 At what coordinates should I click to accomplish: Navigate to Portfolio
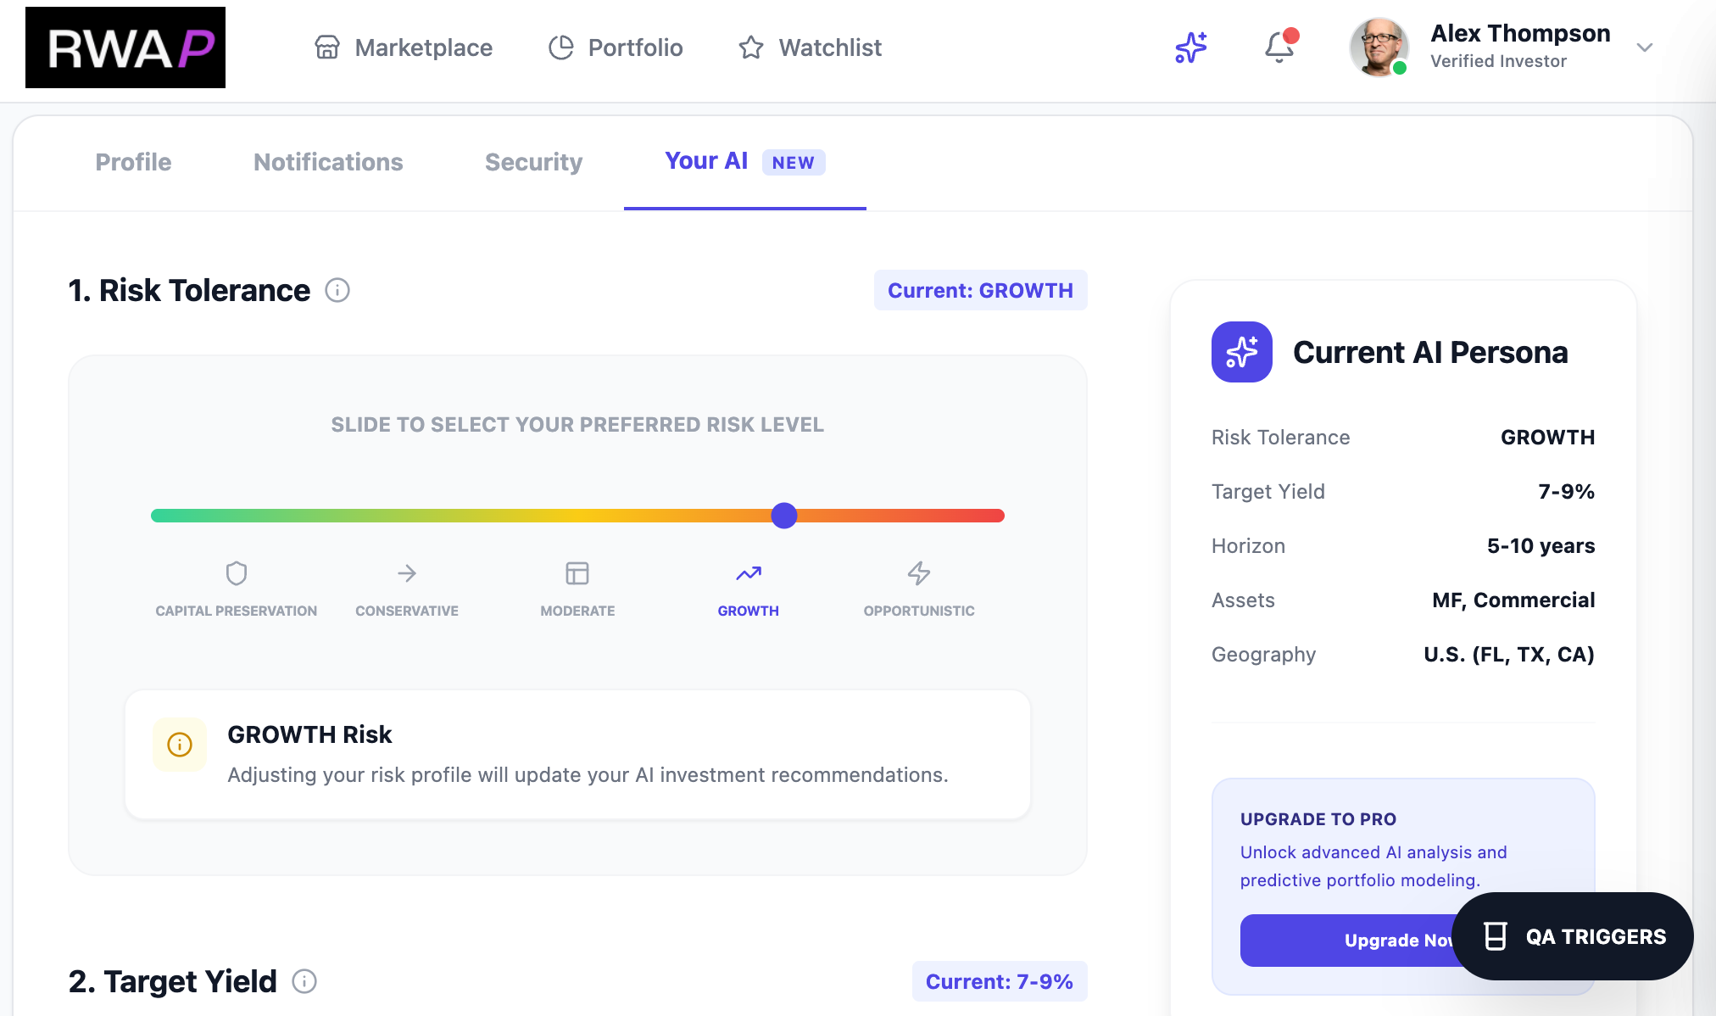coord(616,47)
